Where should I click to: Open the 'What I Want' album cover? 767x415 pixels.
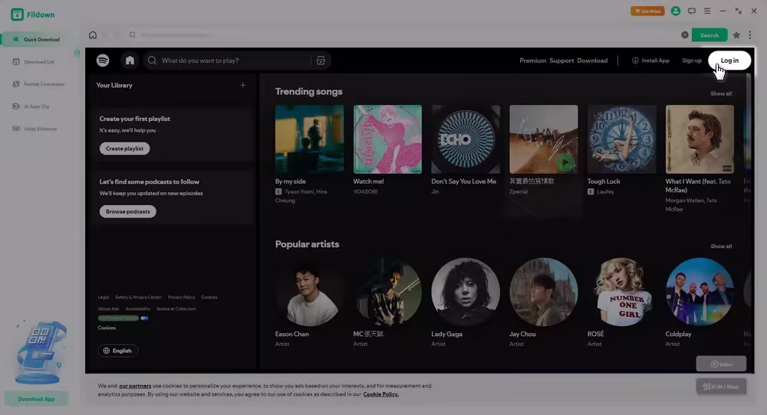[700, 139]
